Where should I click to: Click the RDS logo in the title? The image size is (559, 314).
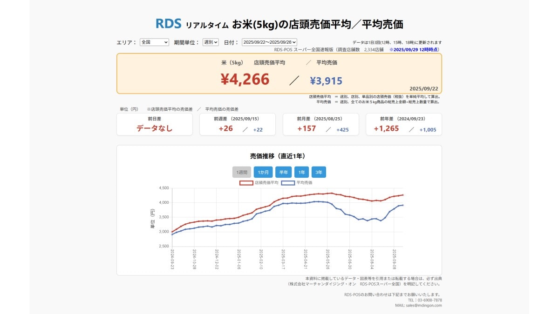168,24
